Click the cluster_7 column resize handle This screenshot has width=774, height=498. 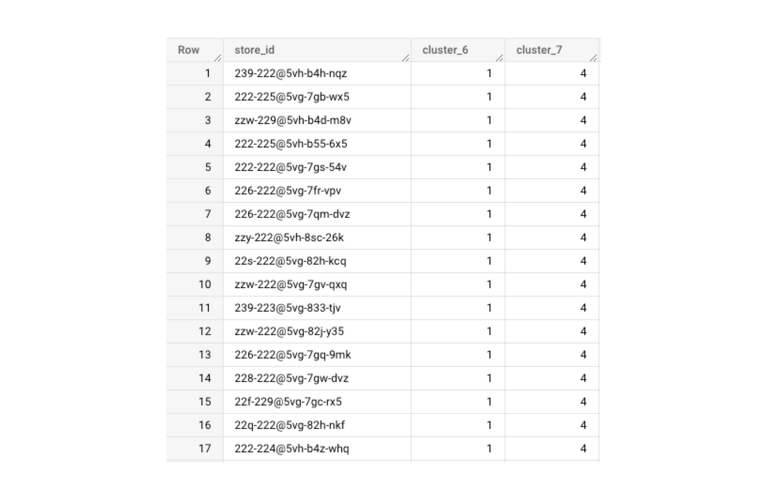click(593, 58)
